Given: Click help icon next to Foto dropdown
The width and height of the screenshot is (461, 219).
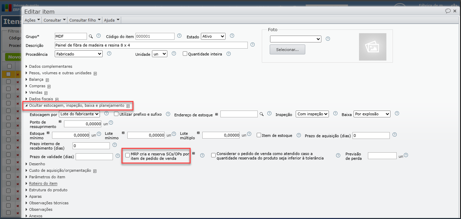Looking at the screenshot, I should [328, 39].
